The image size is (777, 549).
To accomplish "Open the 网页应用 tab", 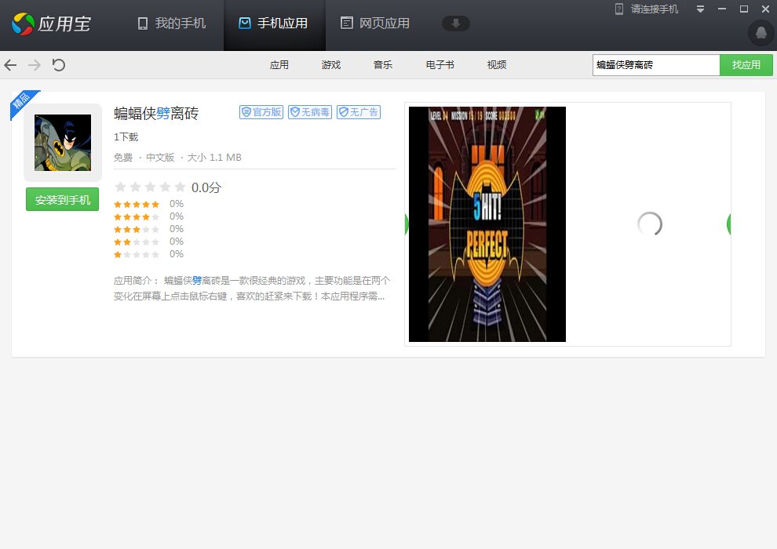I will [x=375, y=24].
